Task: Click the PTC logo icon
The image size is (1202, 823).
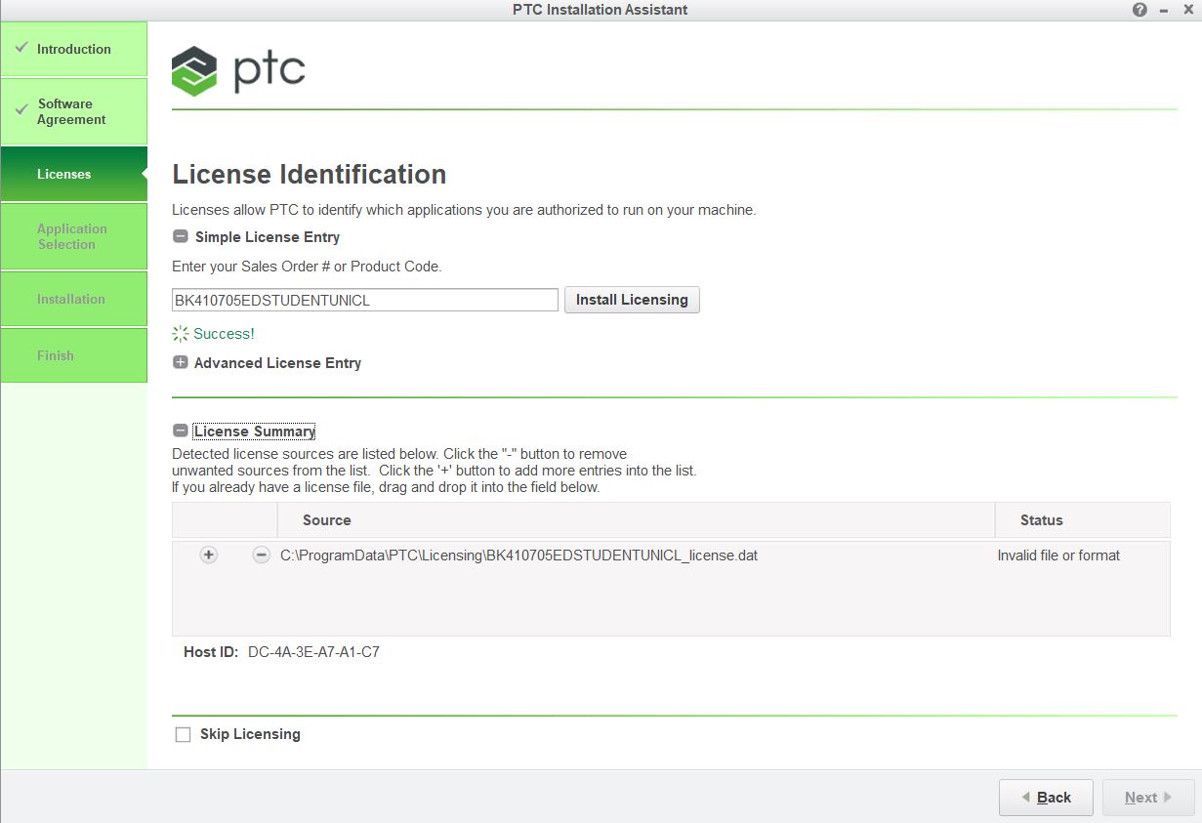Action: coord(192,69)
